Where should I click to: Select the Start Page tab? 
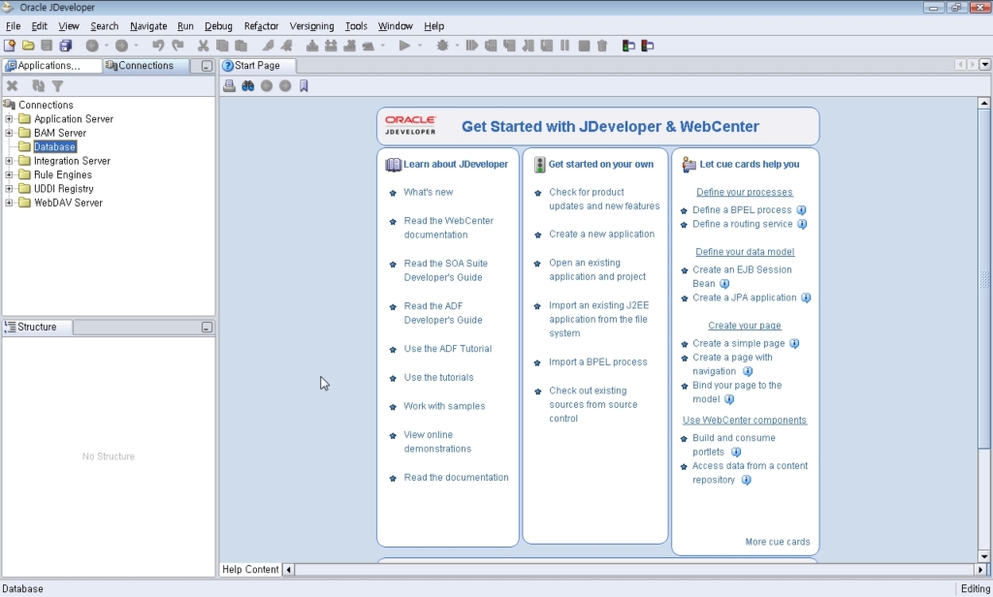coord(258,65)
